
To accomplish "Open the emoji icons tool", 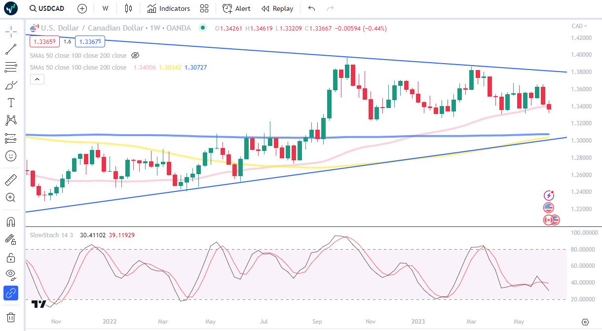I will coord(11,156).
